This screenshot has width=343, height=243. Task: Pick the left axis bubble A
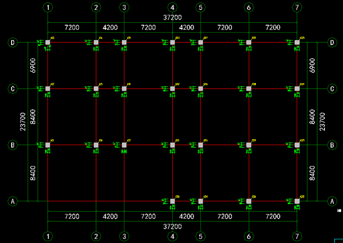(12, 201)
